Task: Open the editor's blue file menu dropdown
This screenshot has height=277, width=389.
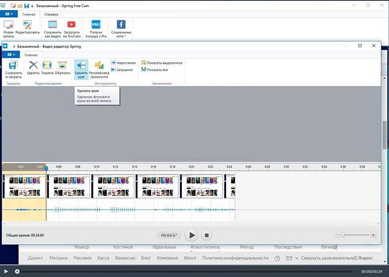Action: click(x=12, y=55)
